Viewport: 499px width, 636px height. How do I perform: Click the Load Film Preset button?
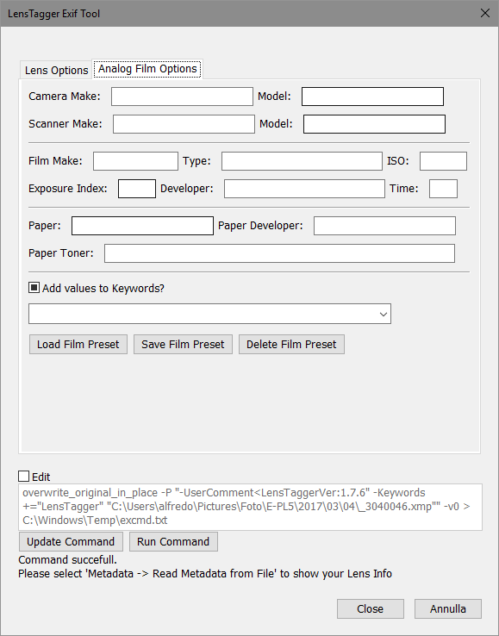78,345
